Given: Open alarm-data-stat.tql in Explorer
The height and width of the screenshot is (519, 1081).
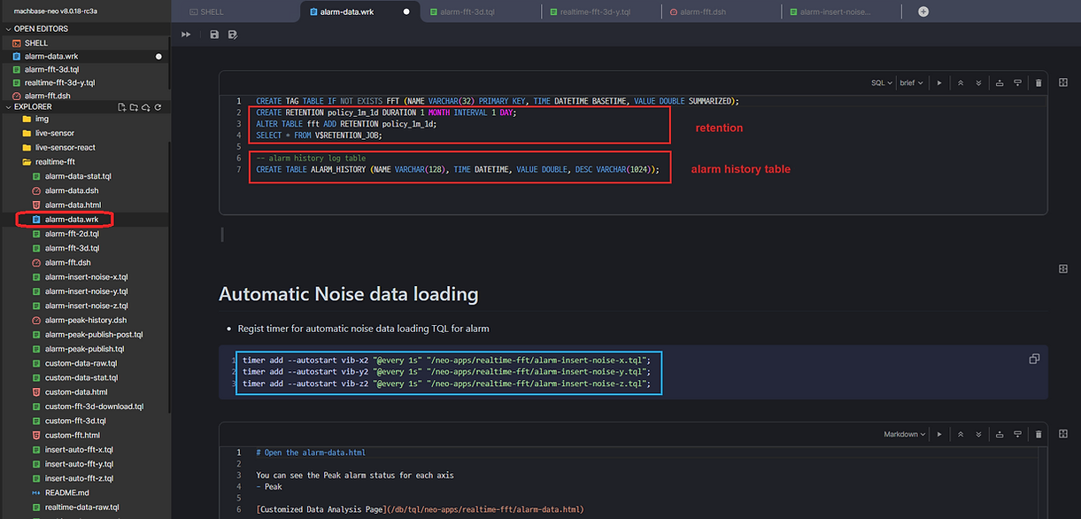Looking at the screenshot, I should click(78, 176).
